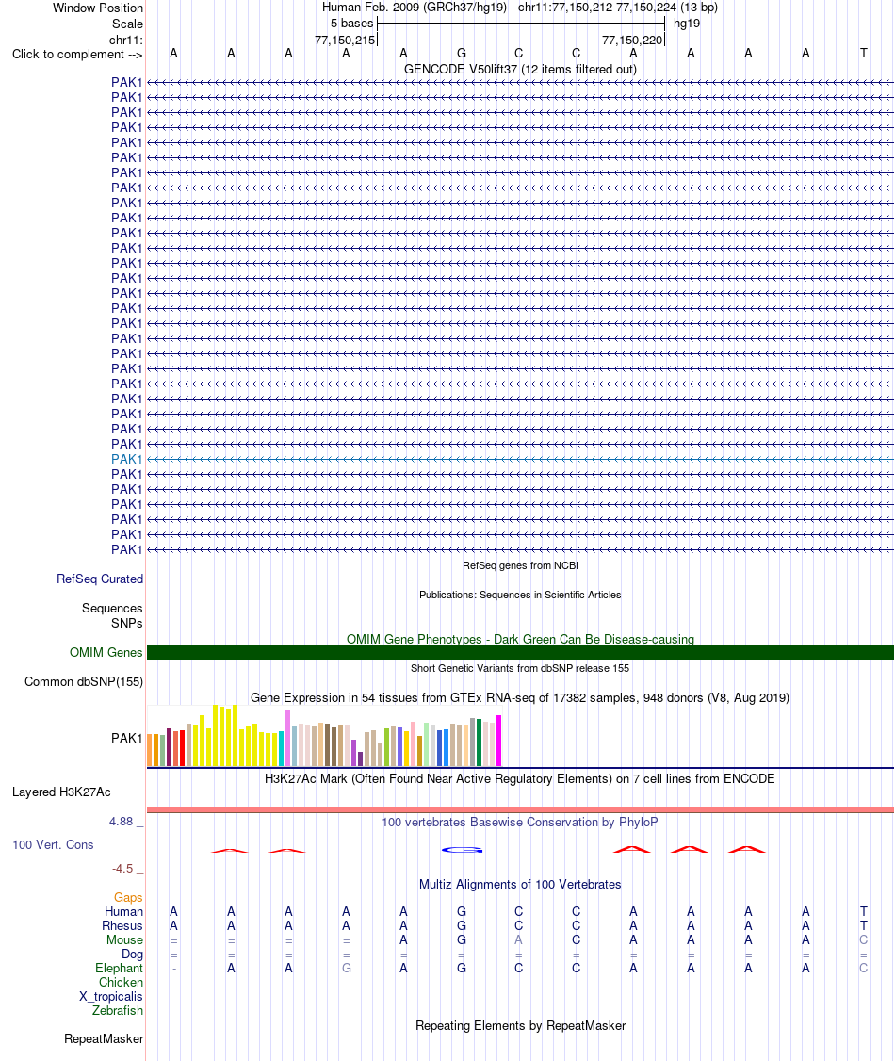Click the 4.88 upper conservation scale value
The height and width of the screenshot is (1061, 895).
click(122, 822)
